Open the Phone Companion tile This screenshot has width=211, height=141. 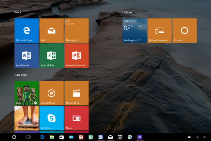point(160,30)
